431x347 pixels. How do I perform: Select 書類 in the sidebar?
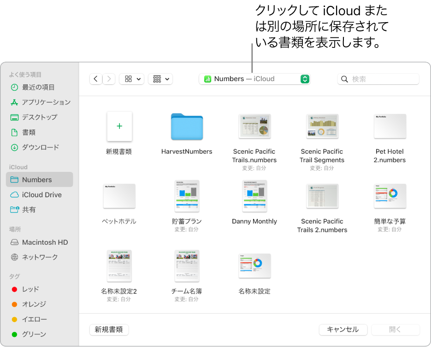[x=39, y=132]
